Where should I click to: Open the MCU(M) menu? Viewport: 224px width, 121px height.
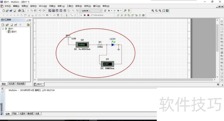pyautogui.click(x=43, y=6)
